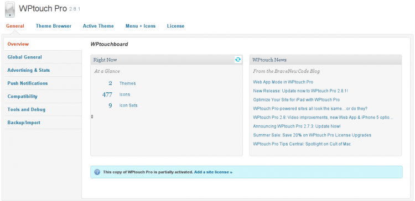This screenshot has width=415, height=201.
Task: Open the Theme Browser tab
Action: pyautogui.click(x=54, y=26)
